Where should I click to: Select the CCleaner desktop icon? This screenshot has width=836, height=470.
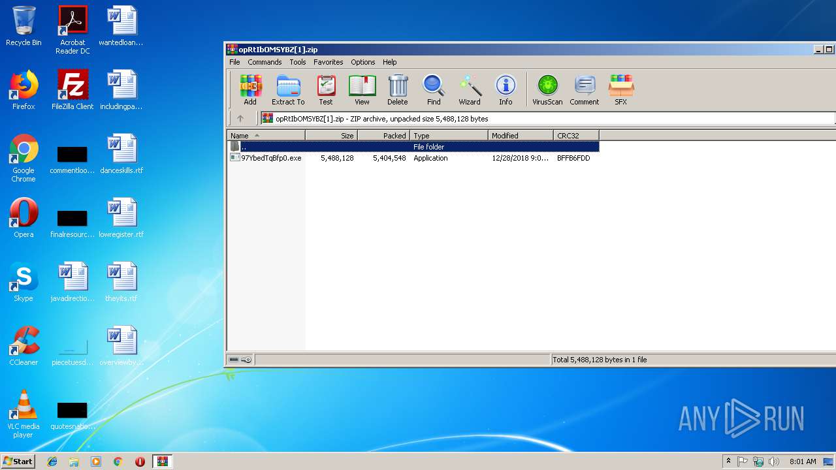(x=24, y=346)
